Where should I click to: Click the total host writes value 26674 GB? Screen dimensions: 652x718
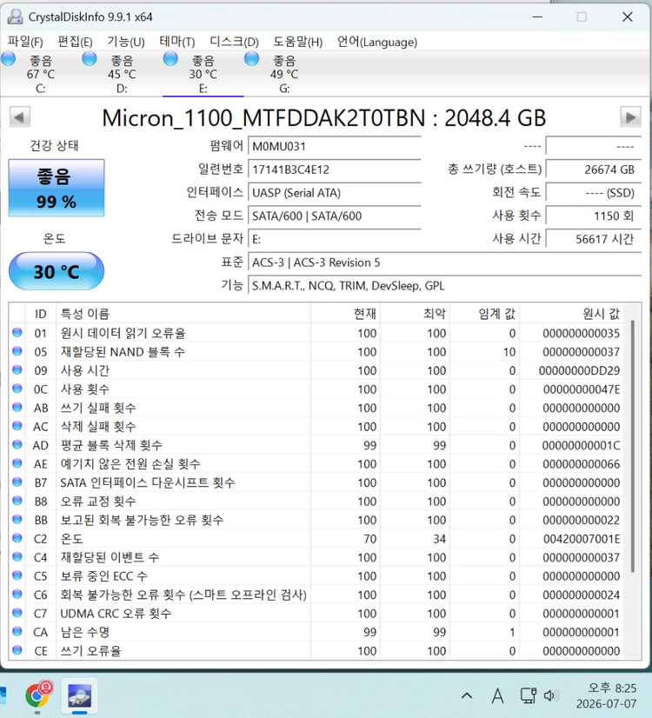(594, 170)
